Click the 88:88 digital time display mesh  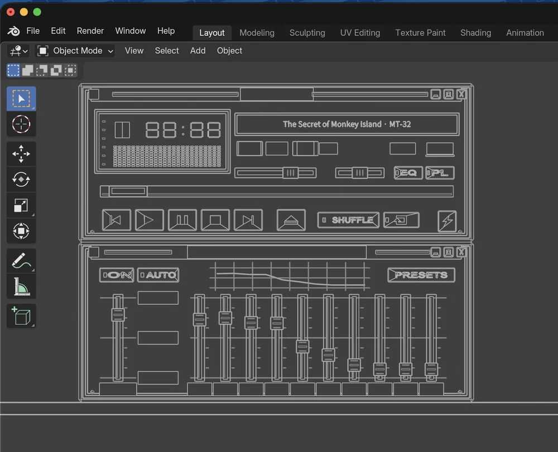click(x=183, y=130)
